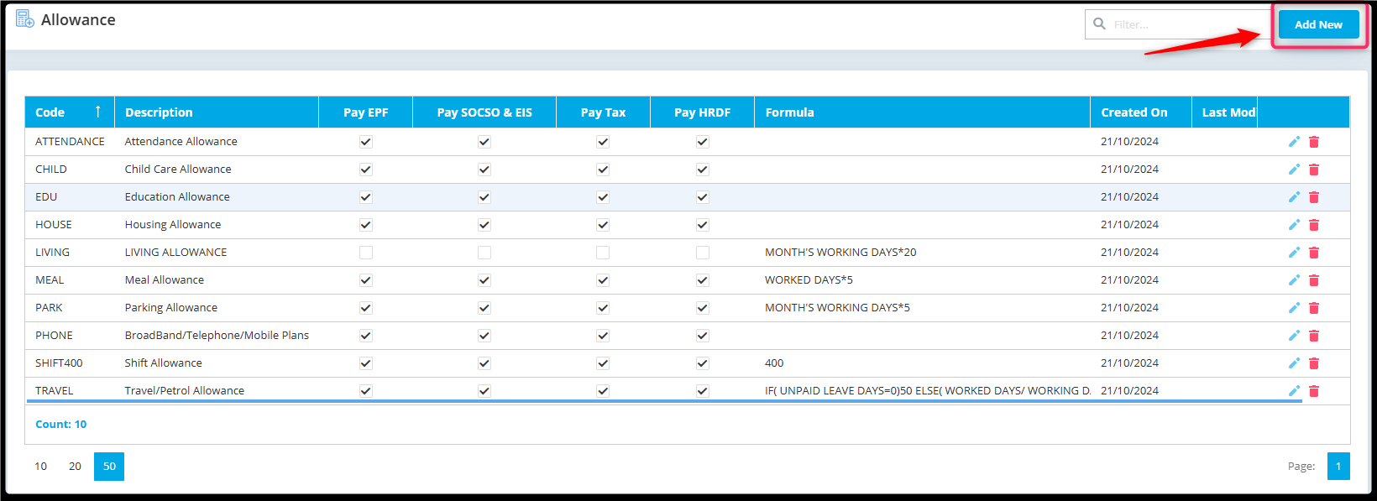Show 20 rows per page

75,467
